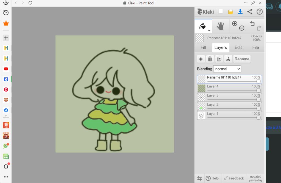Open the Blending mode dropdown
The width and height of the screenshot is (281, 183).
click(x=227, y=69)
